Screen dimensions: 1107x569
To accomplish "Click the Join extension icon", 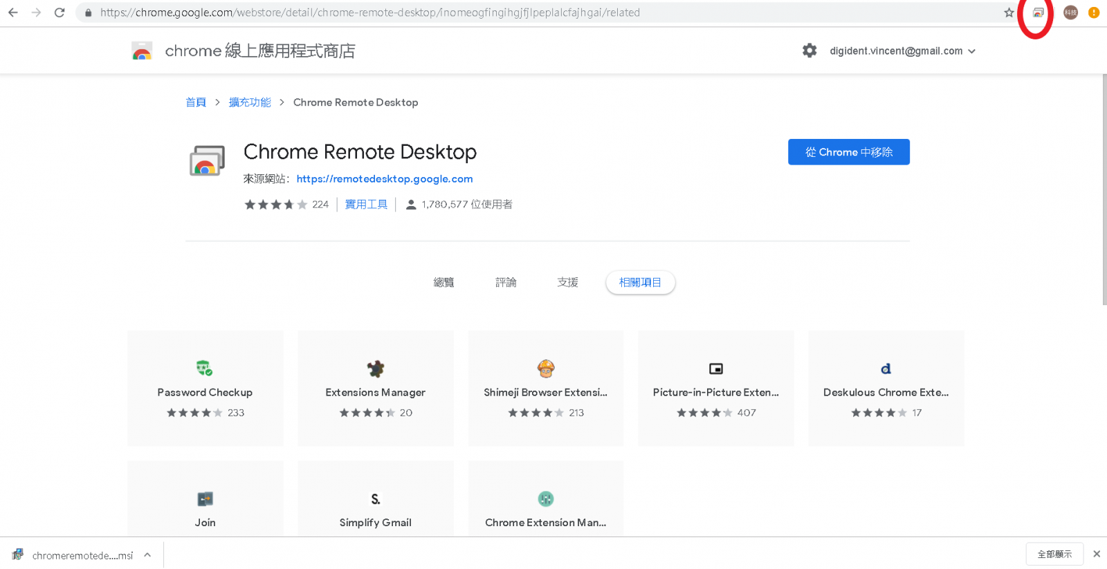I will (205, 499).
